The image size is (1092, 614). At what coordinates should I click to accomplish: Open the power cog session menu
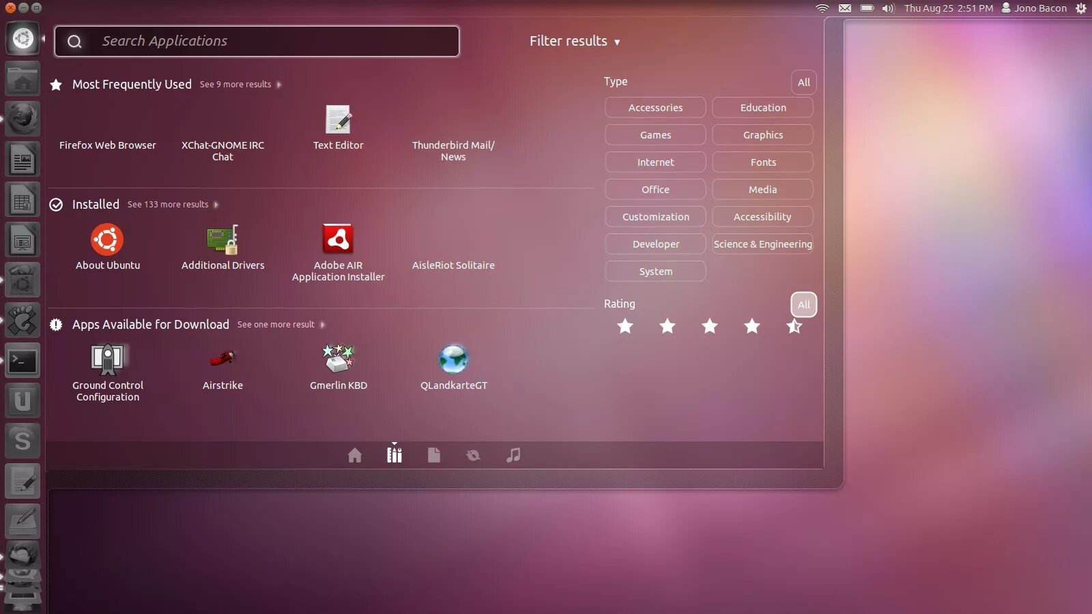click(x=1081, y=8)
